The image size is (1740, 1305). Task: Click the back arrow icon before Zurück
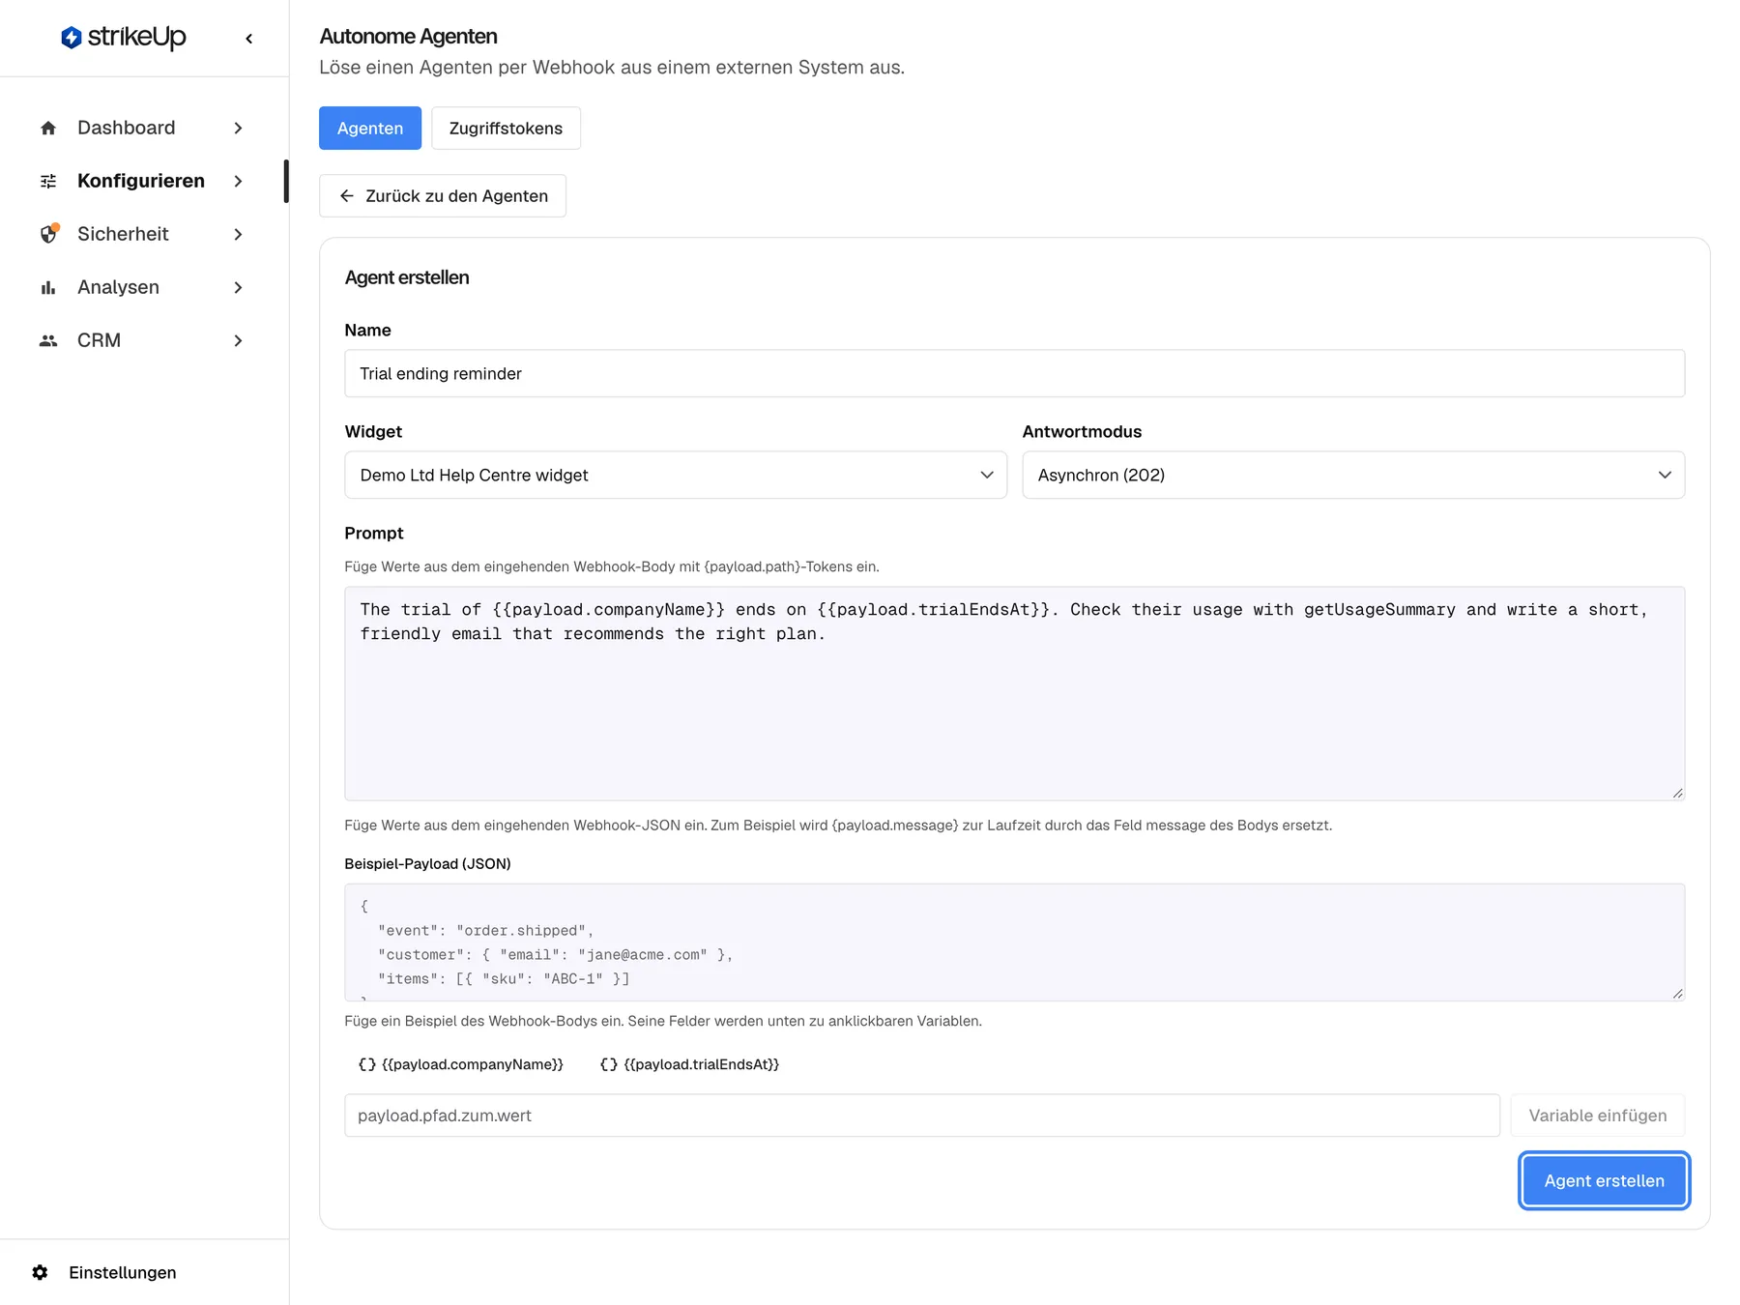coord(347,196)
